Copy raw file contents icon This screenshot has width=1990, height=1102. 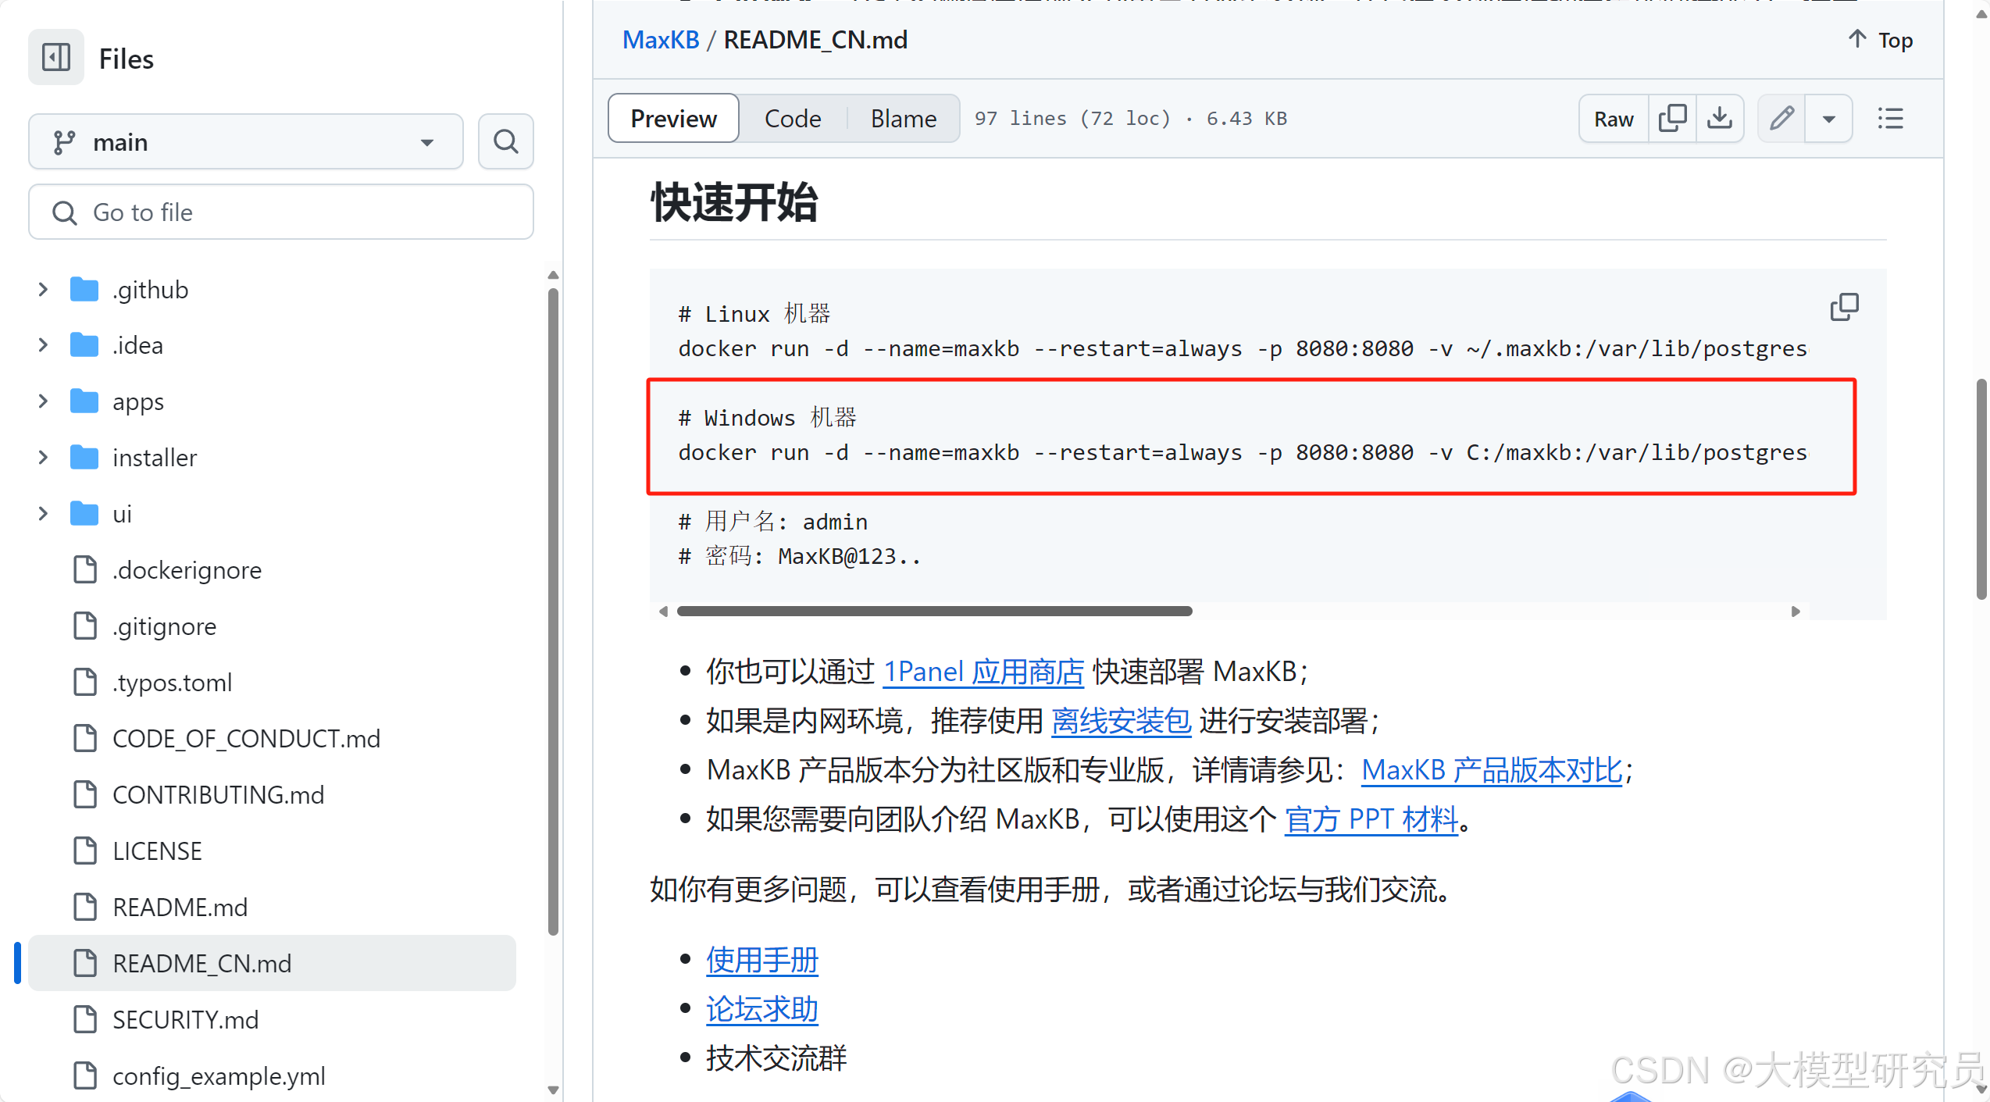pyautogui.click(x=1672, y=119)
